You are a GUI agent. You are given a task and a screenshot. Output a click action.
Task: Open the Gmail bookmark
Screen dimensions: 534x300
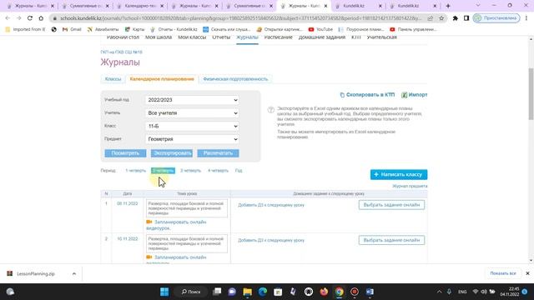(x=72, y=30)
